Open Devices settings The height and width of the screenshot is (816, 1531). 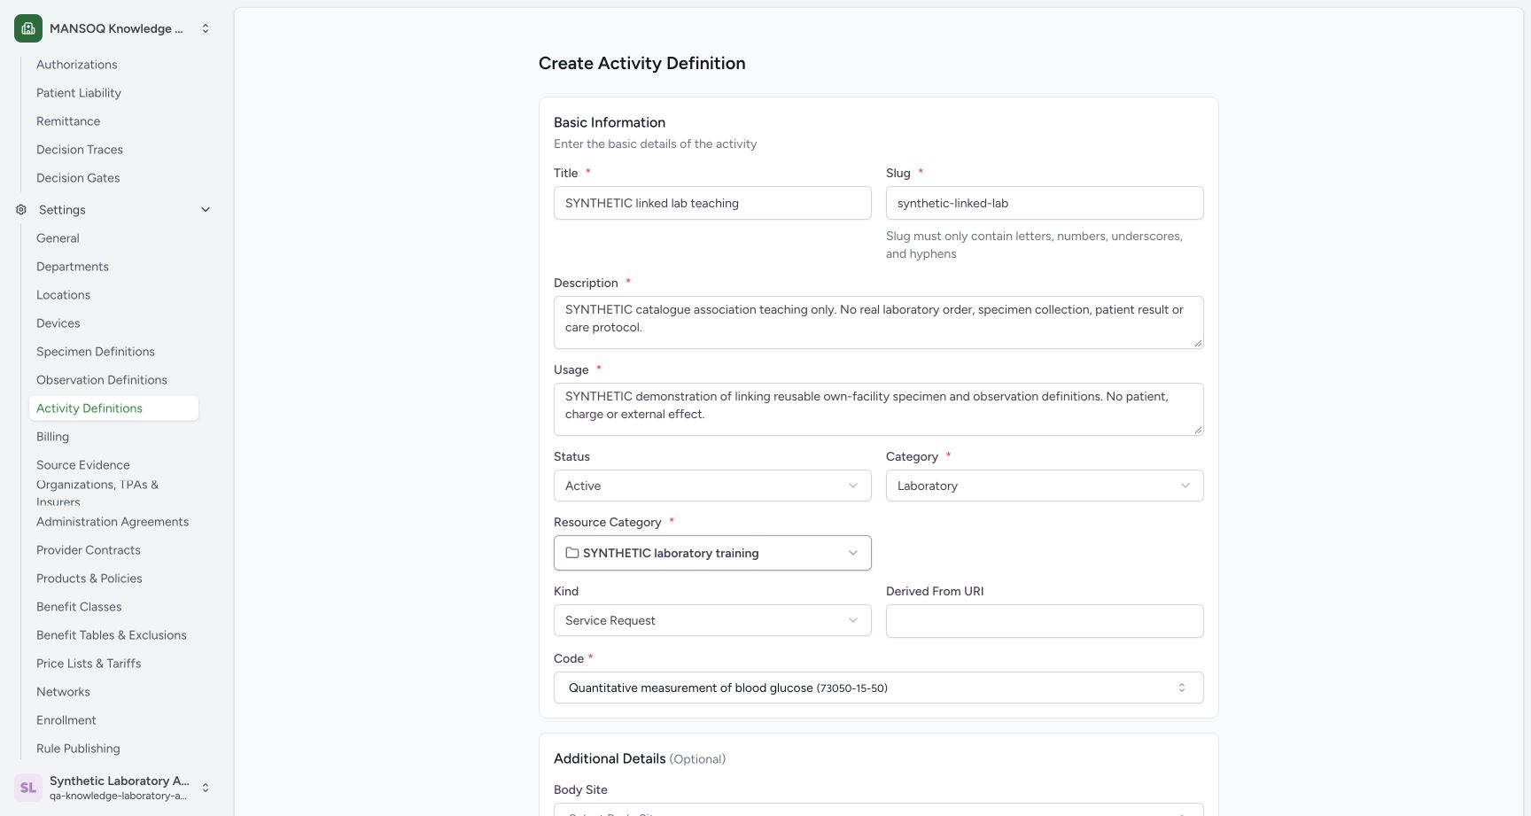tap(113, 323)
